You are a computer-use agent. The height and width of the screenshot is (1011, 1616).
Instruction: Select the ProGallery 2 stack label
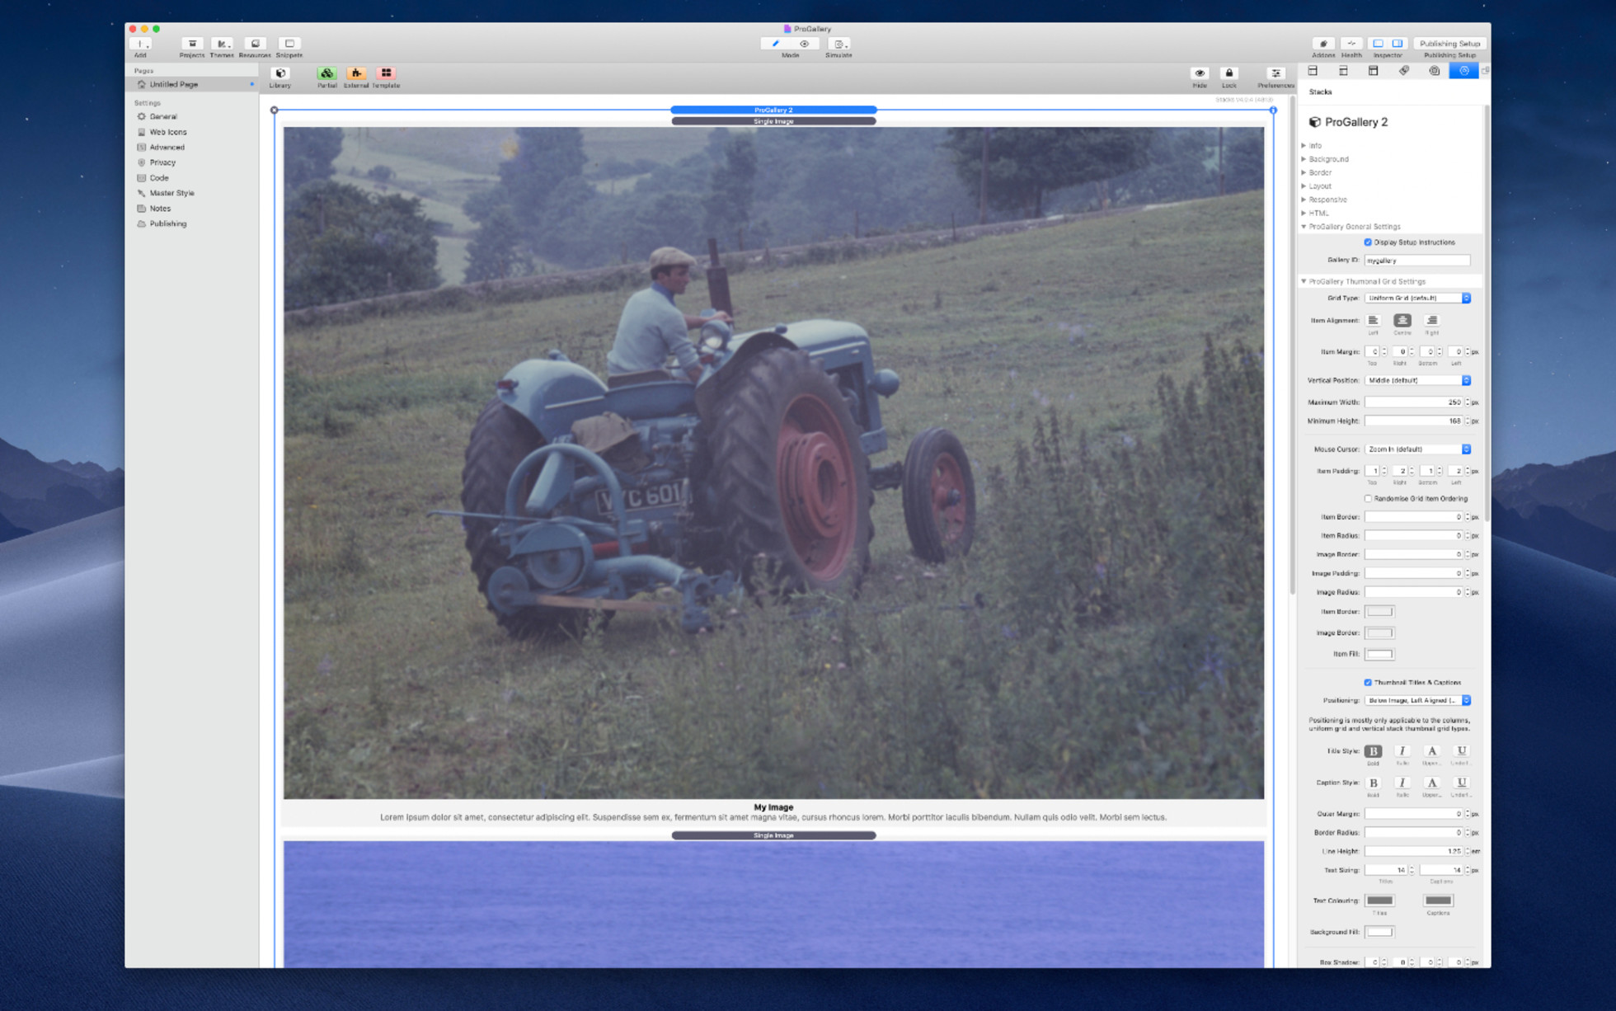773,110
